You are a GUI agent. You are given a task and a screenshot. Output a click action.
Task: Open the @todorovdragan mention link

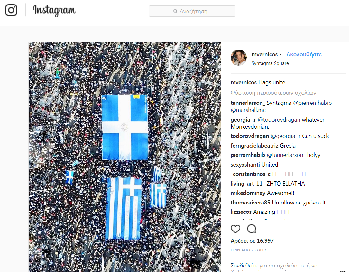[x=279, y=120]
